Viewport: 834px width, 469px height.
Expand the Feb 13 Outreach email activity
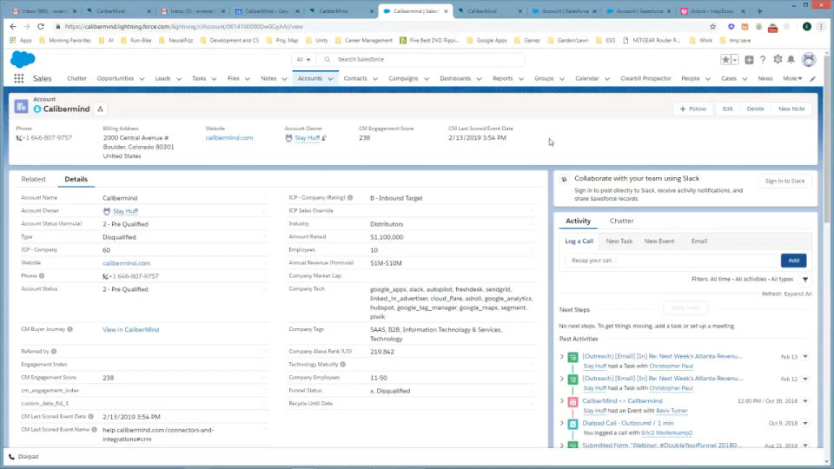[562, 356]
